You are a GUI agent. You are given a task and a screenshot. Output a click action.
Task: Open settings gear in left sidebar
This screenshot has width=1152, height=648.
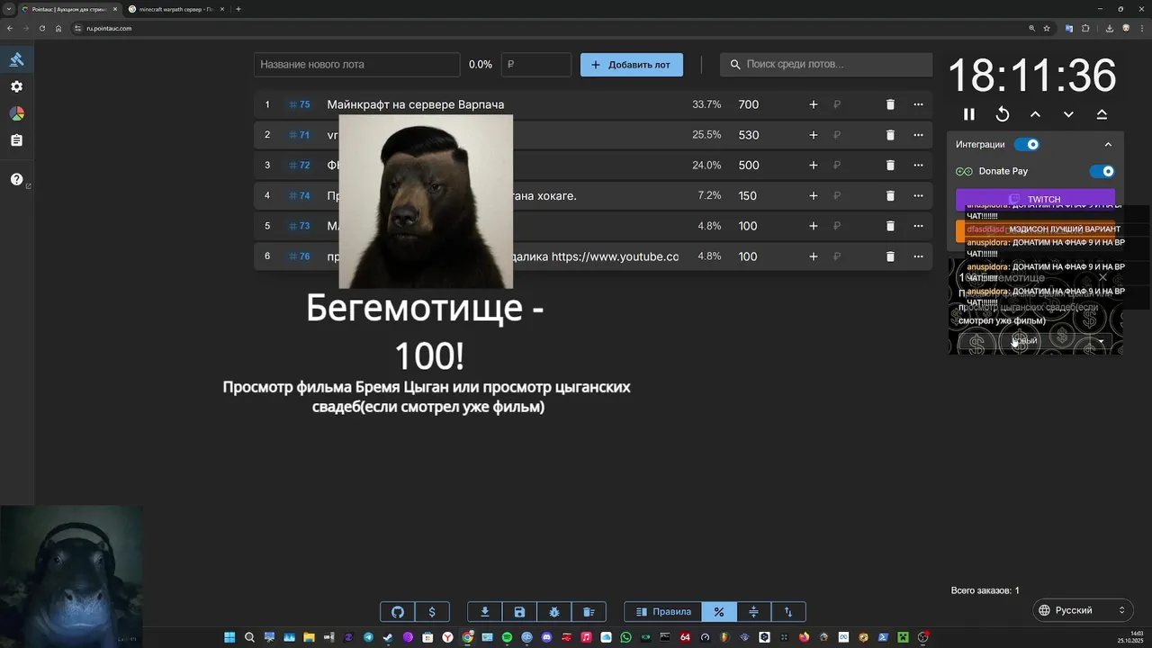pos(16,86)
